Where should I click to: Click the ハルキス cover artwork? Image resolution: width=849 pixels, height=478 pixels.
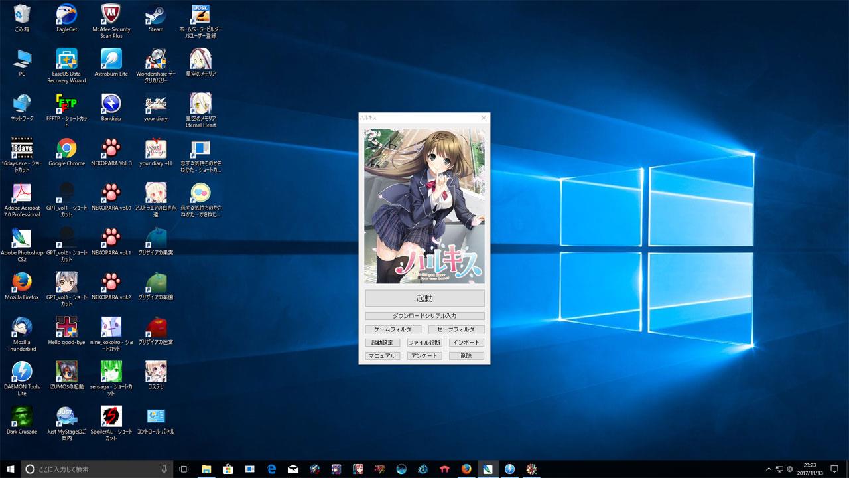pyautogui.click(x=424, y=206)
